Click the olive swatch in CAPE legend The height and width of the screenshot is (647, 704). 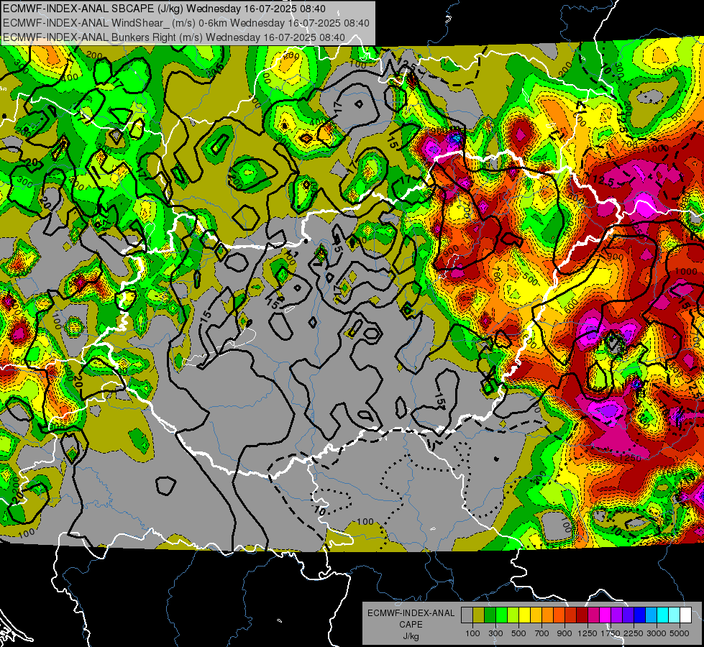479,615
